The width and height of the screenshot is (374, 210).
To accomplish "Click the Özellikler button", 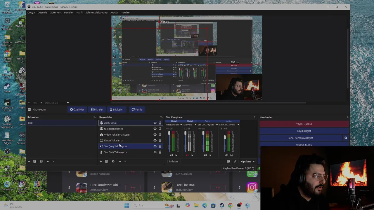I will (77, 110).
